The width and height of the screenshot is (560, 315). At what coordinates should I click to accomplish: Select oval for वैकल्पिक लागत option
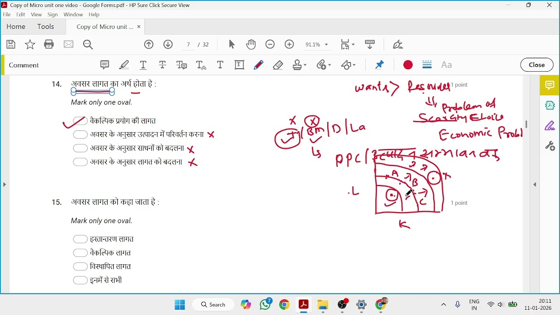coord(80,253)
